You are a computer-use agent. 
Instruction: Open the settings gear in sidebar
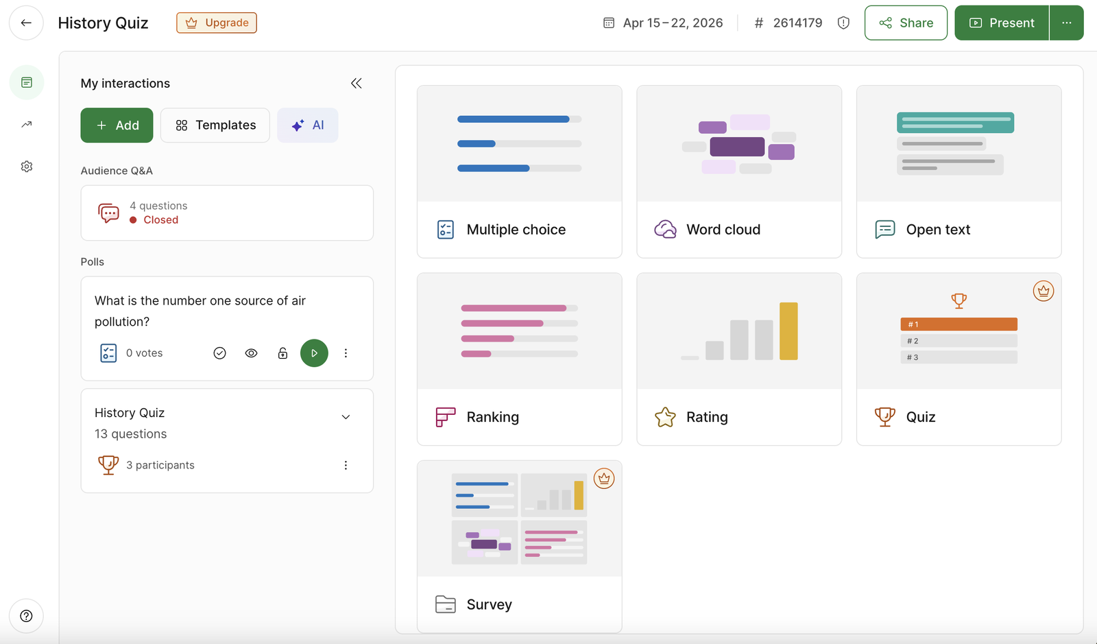pyautogui.click(x=27, y=167)
